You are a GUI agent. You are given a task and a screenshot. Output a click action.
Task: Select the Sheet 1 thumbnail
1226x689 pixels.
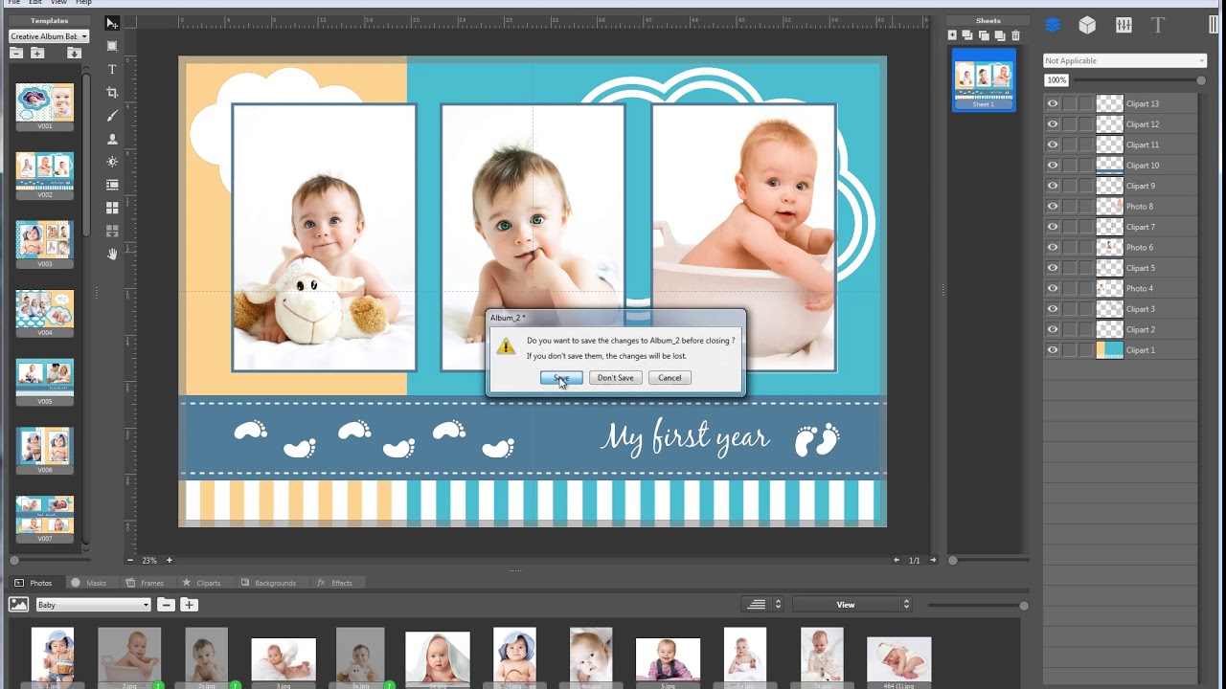pos(984,80)
